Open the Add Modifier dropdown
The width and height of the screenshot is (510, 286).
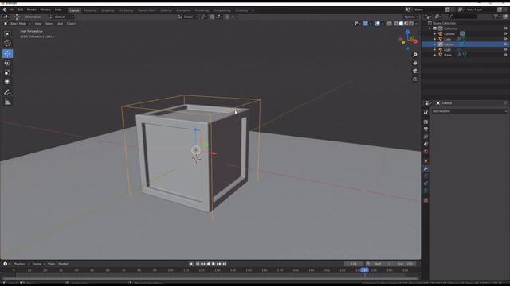pyautogui.click(x=469, y=111)
